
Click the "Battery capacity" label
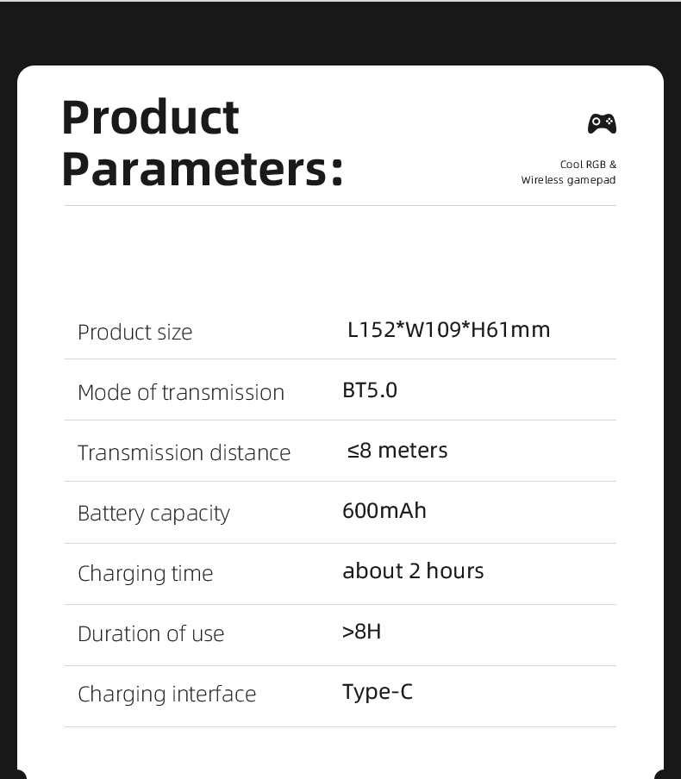[153, 513]
